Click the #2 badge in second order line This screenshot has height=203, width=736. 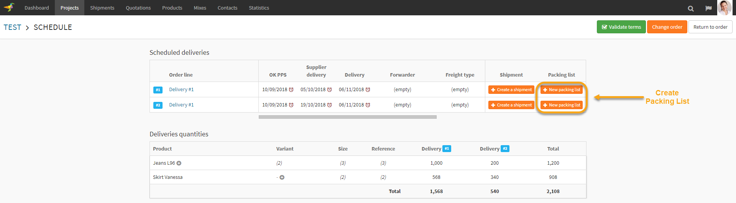(x=158, y=105)
